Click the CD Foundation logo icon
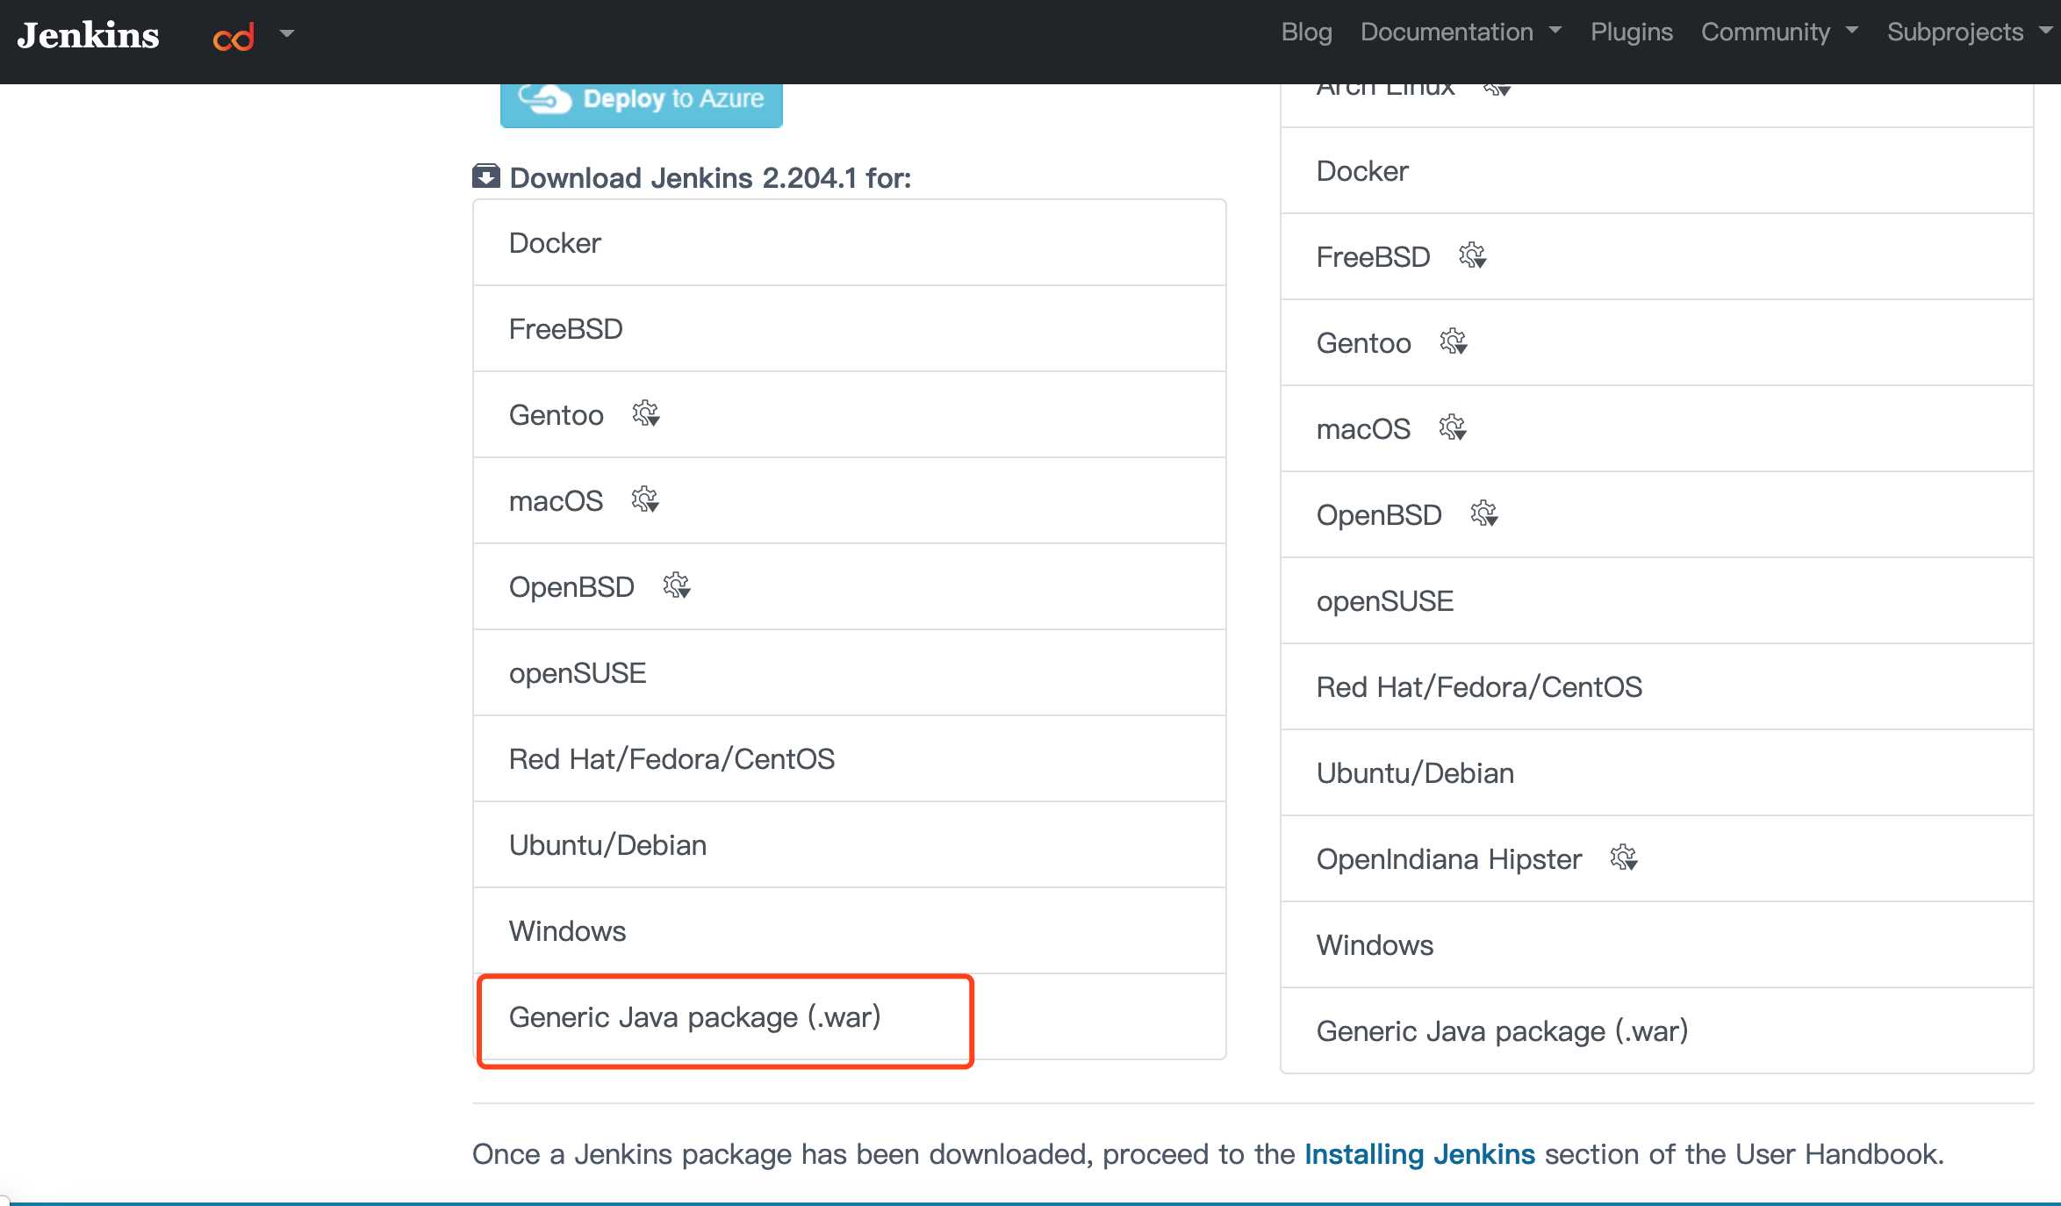Image resolution: width=2061 pixels, height=1206 pixels. 233,37
